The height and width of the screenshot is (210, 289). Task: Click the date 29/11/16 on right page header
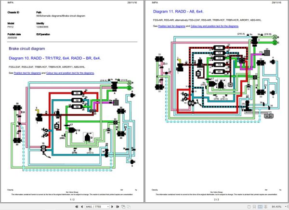[276, 2]
